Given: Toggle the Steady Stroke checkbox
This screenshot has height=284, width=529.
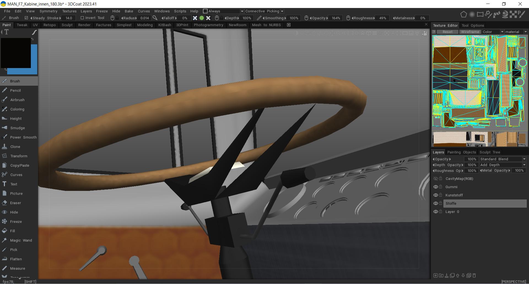Looking at the screenshot, I should click(x=26, y=18).
